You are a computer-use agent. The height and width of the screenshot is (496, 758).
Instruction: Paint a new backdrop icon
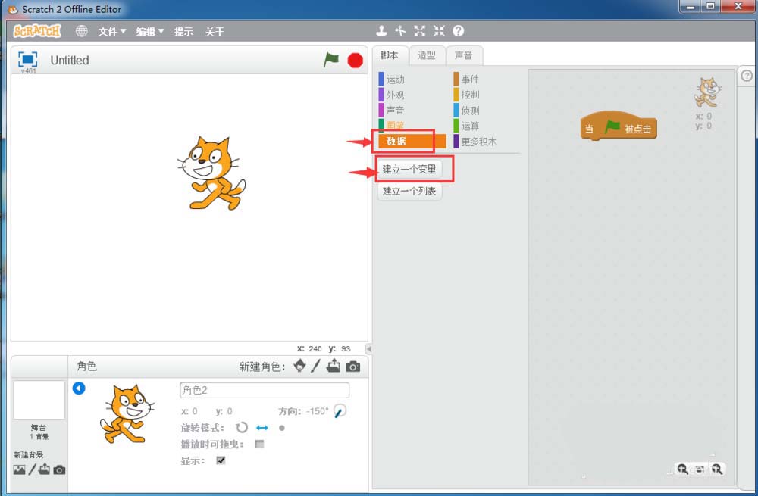[32, 469]
